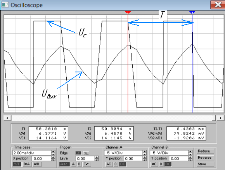Decrease the Time base scale with down arrow
Screen dimensions: 225x170
pos(53,154)
